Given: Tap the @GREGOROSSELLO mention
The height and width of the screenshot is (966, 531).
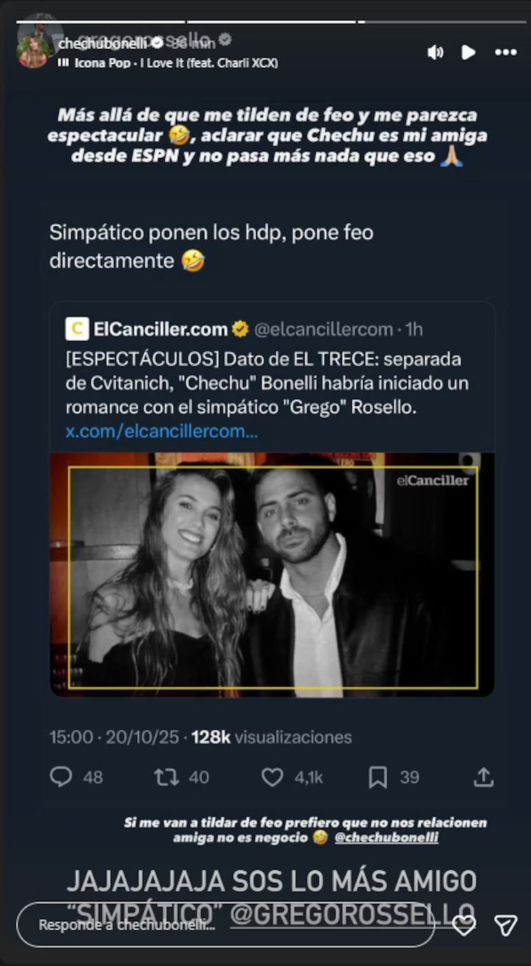Looking at the screenshot, I should pos(352,913).
